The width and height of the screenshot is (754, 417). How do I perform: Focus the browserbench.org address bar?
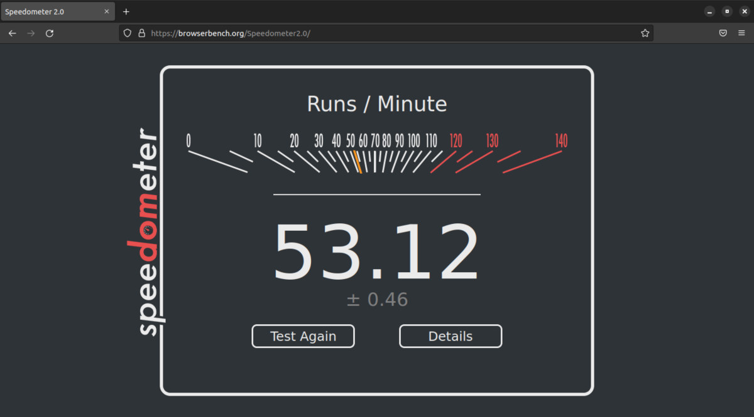click(x=386, y=33)
